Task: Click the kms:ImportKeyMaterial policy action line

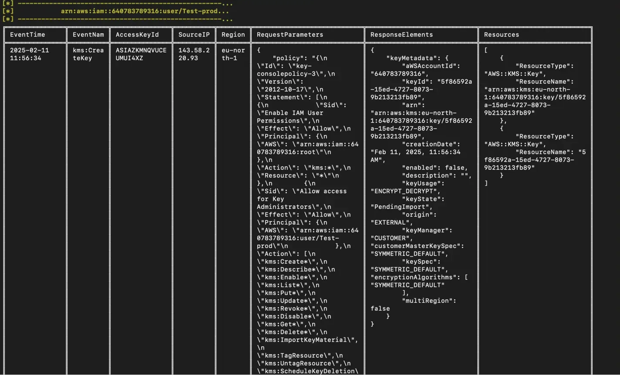Action: pos(307,340)
